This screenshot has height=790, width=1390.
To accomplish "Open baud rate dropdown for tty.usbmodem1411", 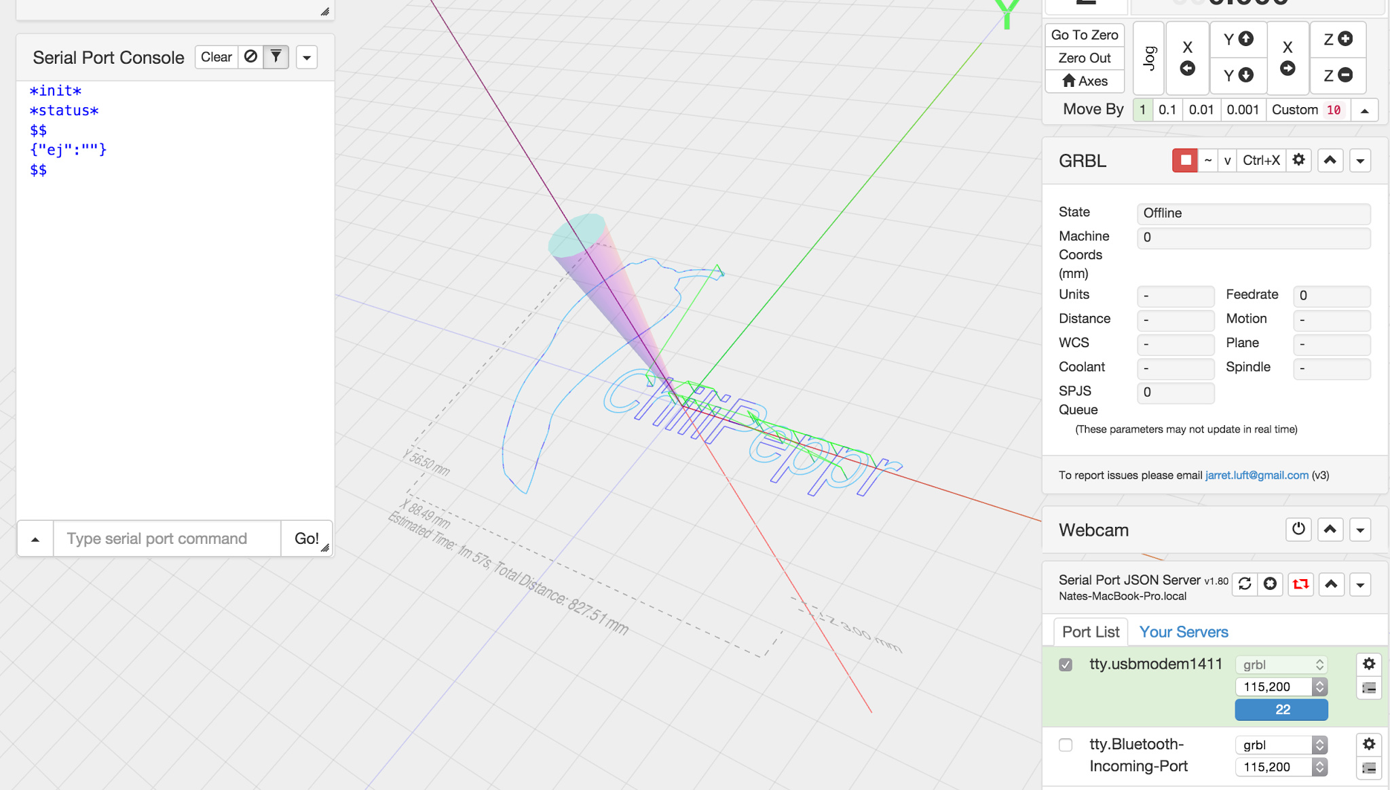I will (x=1281, y=687).
